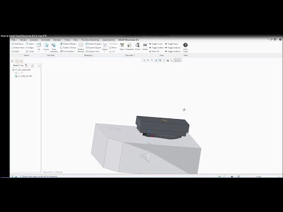Image resolution: width=283 pixels, height=212 pixels.
Task: Click the Edges select option
Action: click(x=30, y=48)
